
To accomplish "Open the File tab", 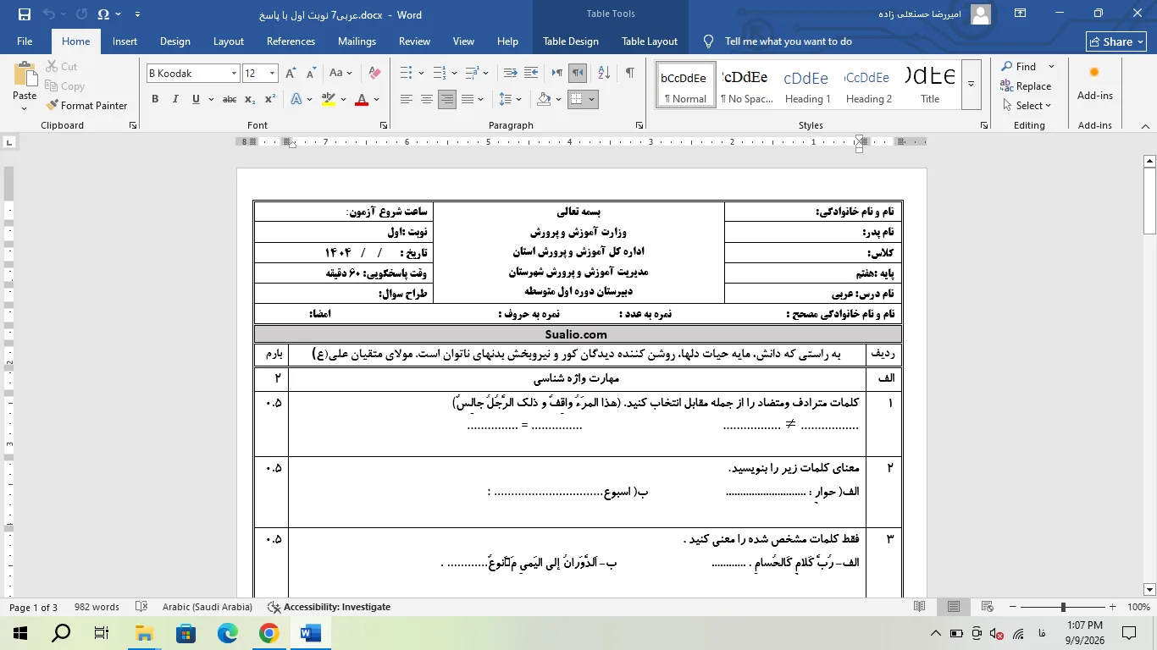I will click(x=25, y=41).
